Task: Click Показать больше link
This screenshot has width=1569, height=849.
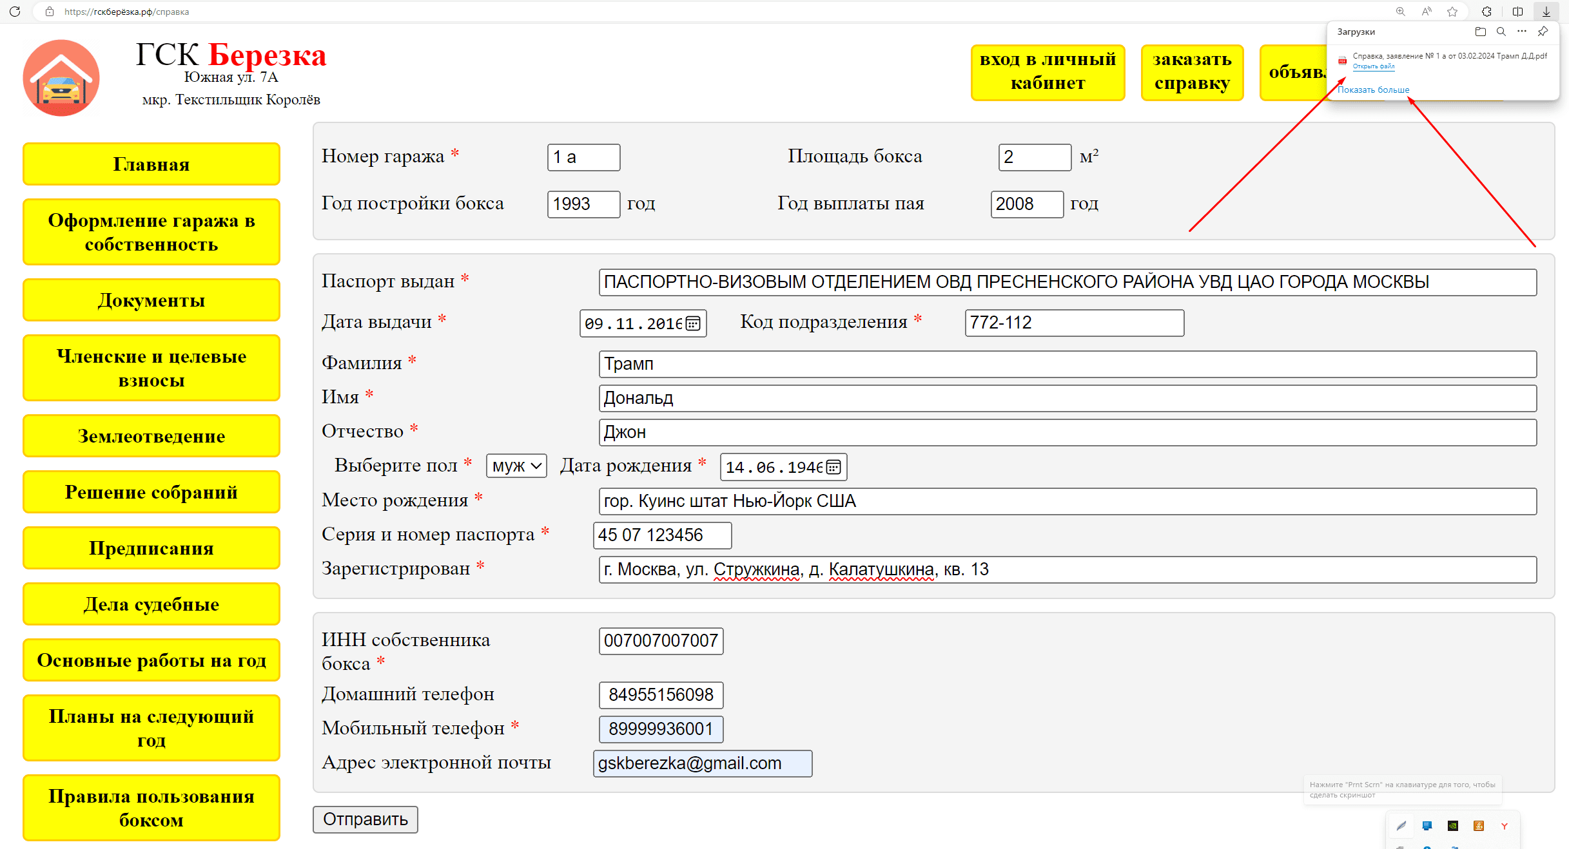Action: click(1373, 90)
